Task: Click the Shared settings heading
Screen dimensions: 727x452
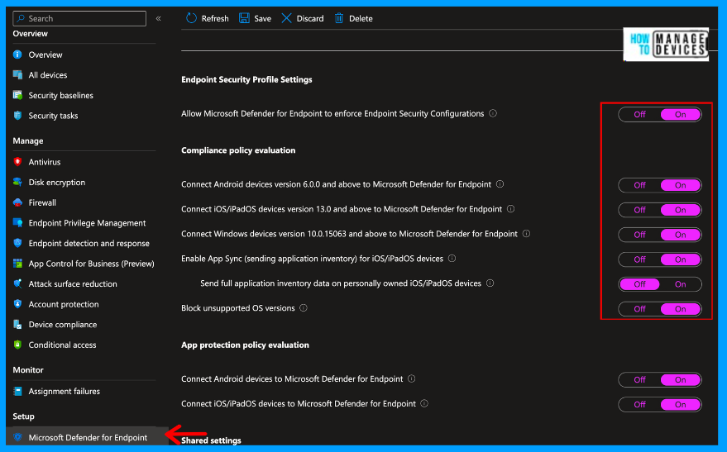Action: [211, 440]
